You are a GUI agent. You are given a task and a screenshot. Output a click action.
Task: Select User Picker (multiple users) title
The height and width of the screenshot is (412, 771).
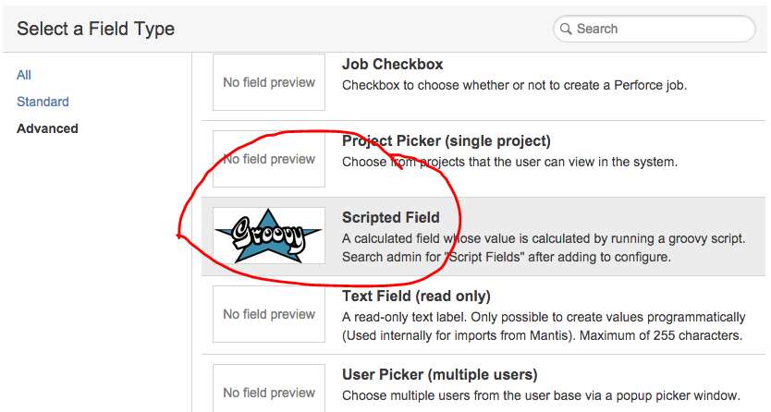pos(440,375)
